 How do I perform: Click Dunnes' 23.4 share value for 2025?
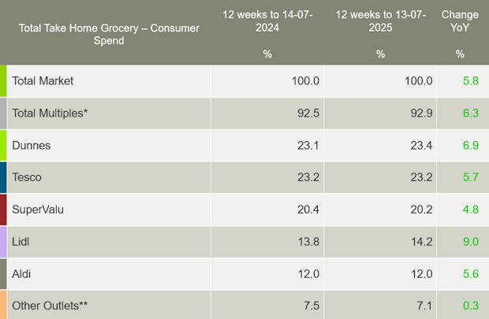[421, 146]
